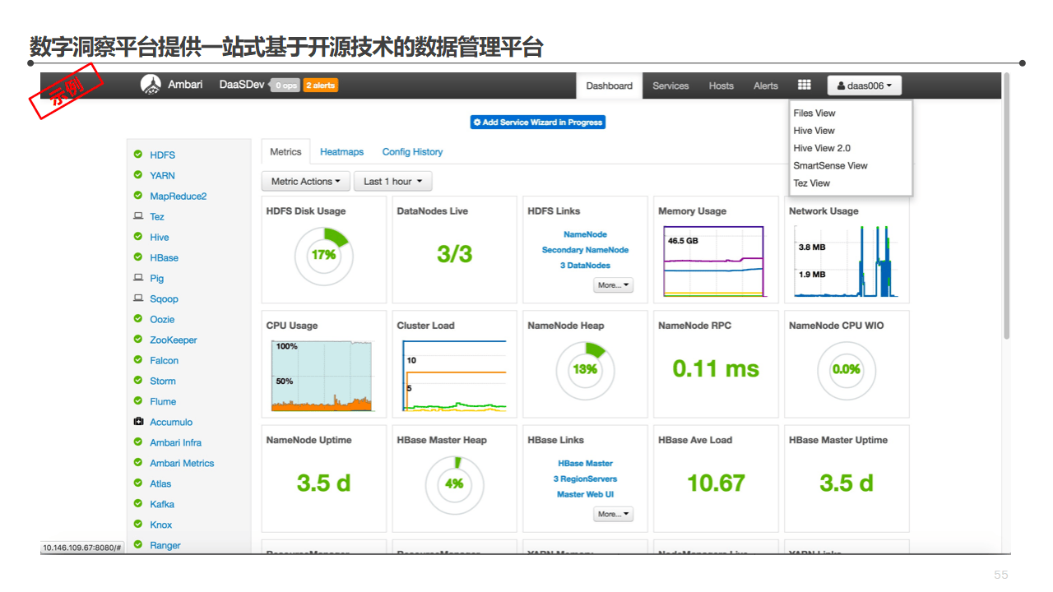Open More dropdown in HBase Links
Screen dimensions: 1053x592
pos(614,514)
